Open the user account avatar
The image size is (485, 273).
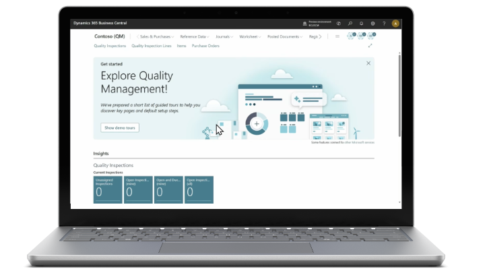395,24
